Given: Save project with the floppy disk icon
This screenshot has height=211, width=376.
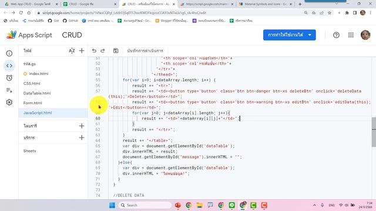Looking at the screenshot, I should tap(116, 51).
